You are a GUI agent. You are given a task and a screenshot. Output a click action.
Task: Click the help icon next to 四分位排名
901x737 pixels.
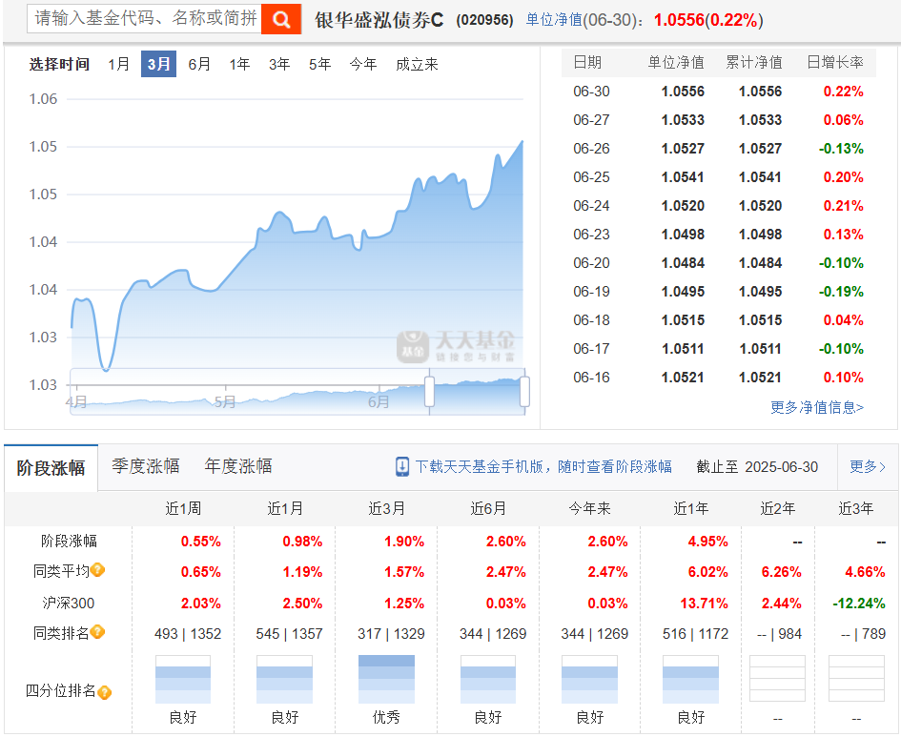pos(104,692)
